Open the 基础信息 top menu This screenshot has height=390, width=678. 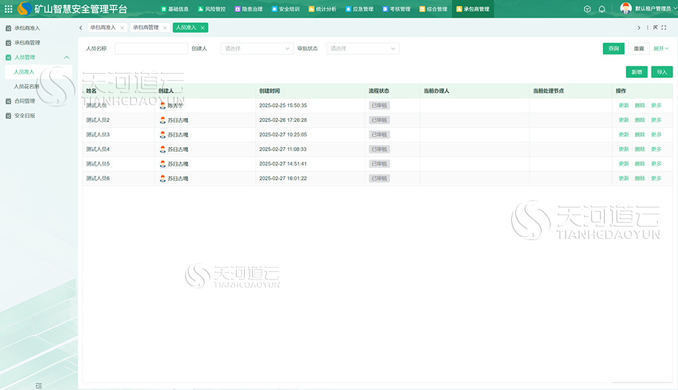[175, 9]
